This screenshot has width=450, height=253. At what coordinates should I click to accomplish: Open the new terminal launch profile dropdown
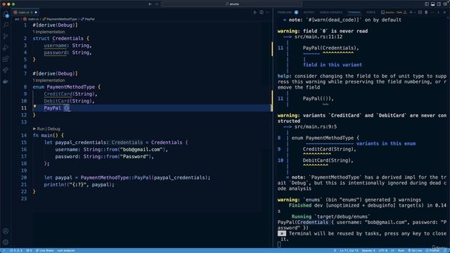415,13
